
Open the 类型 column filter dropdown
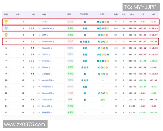point(73,14)
